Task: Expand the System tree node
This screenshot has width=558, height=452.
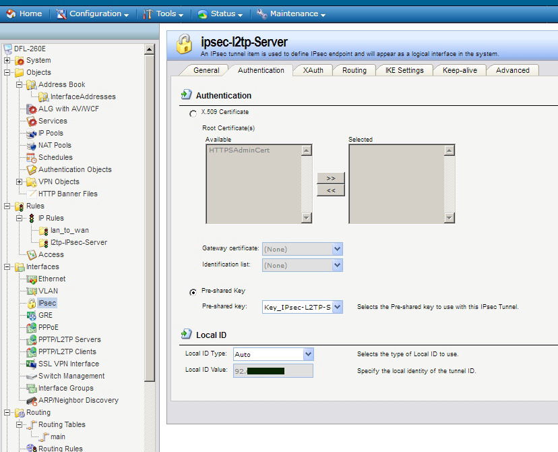Action: pyautogui.click(x=8, y=60)
